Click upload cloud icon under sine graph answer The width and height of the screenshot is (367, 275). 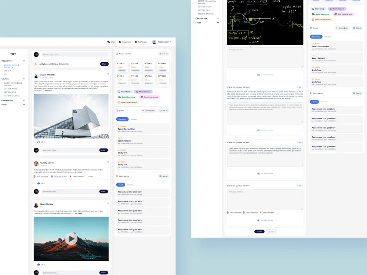(259, 75)
